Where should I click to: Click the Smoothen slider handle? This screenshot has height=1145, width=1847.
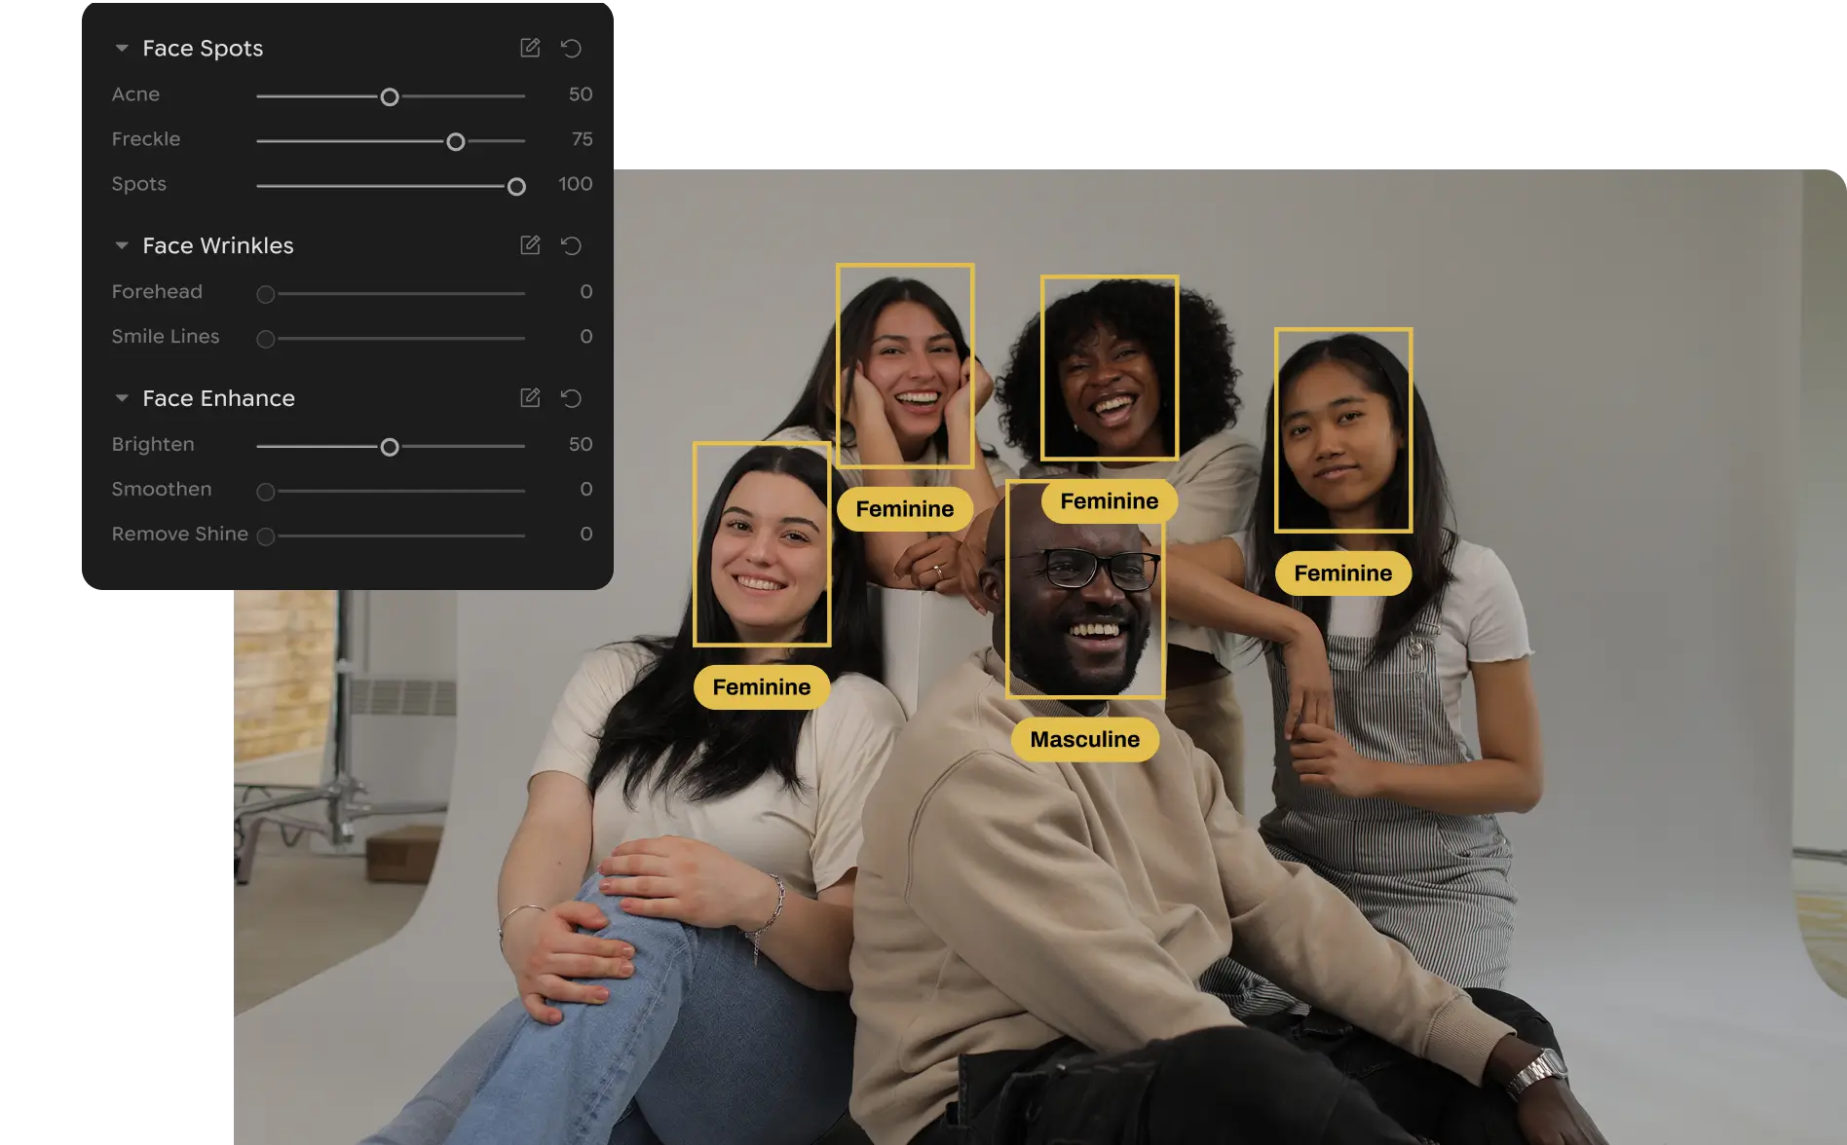265,492
